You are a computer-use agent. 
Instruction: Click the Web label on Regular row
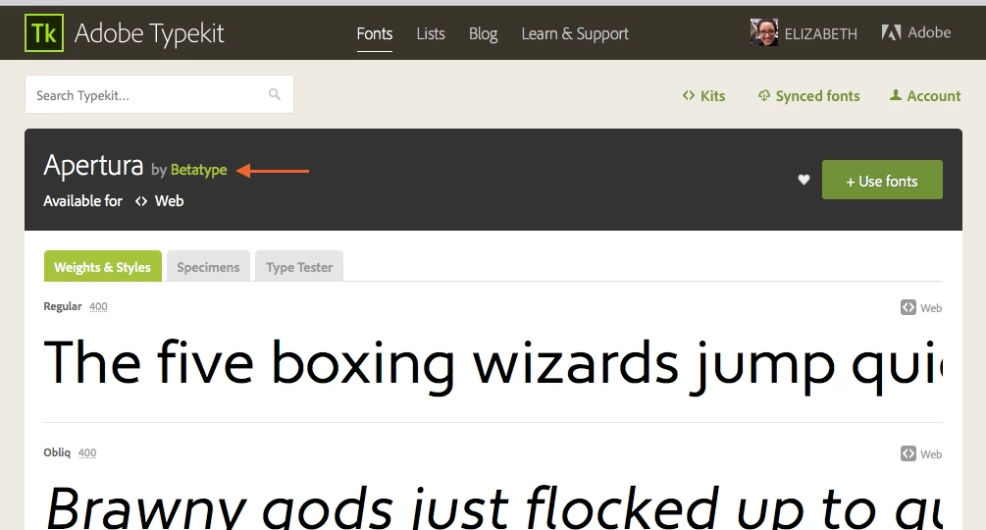click(931, 308)
